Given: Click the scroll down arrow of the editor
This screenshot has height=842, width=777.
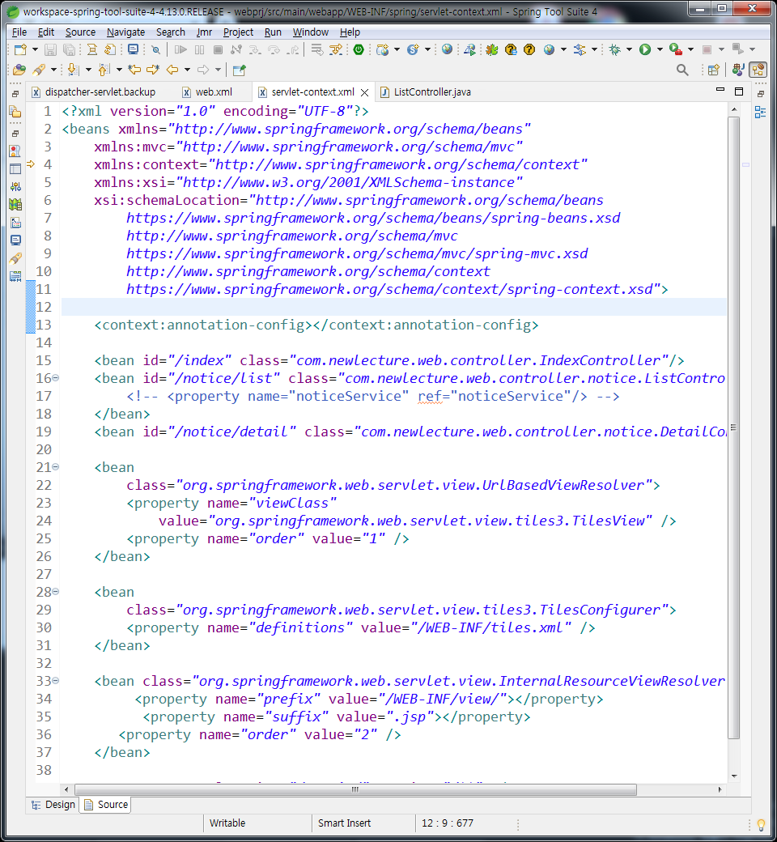Looking at the screenshot, I should click(733, 776).
